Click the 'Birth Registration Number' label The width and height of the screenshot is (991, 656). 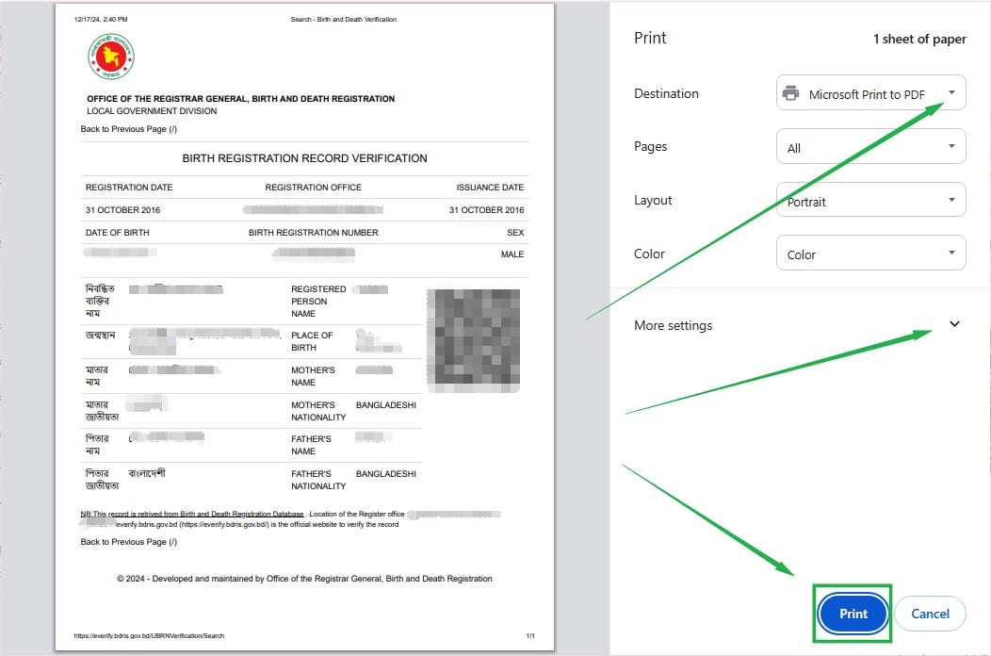(313, 233)
